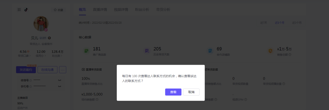Click the 主推类目 heading
The width and height of the screenshot is (329, 110).
click(x=23, y=98)
